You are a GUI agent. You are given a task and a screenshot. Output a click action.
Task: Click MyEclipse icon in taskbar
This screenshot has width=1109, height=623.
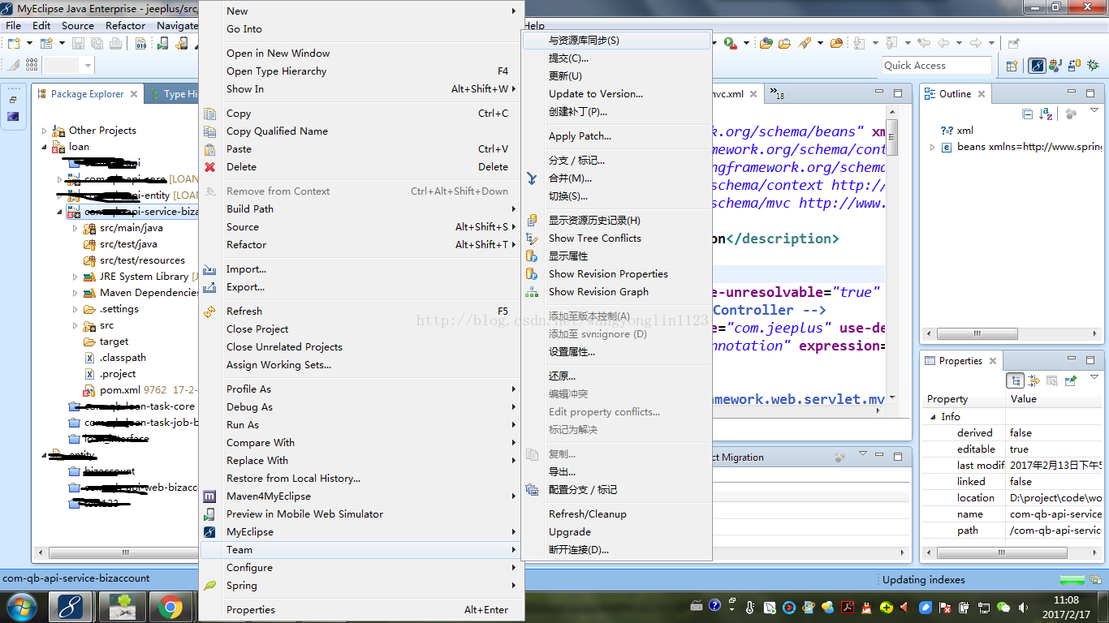click(70, 606)
